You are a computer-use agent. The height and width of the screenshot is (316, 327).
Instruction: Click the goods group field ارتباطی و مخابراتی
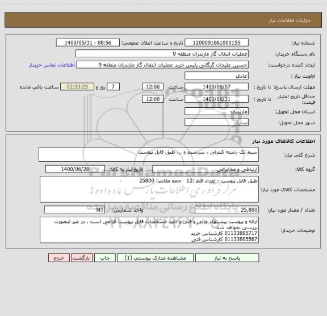tap(206, 169)
